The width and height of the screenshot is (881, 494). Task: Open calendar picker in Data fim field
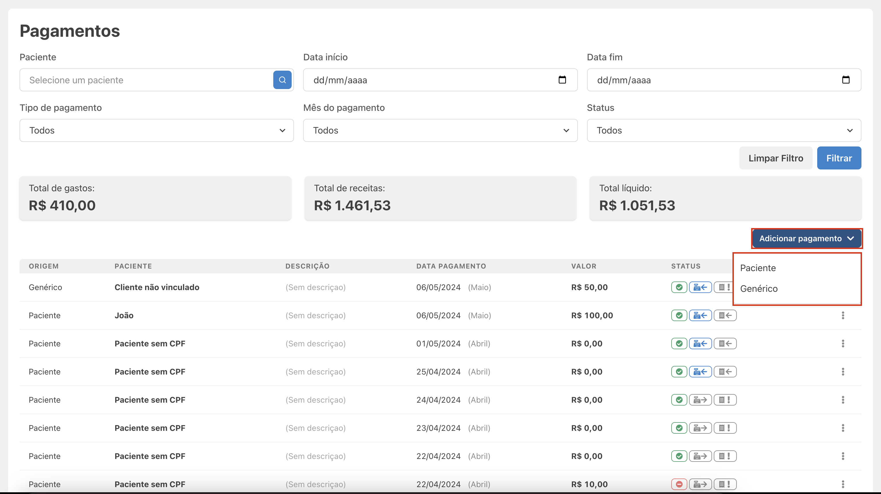[x=846, y=80]
